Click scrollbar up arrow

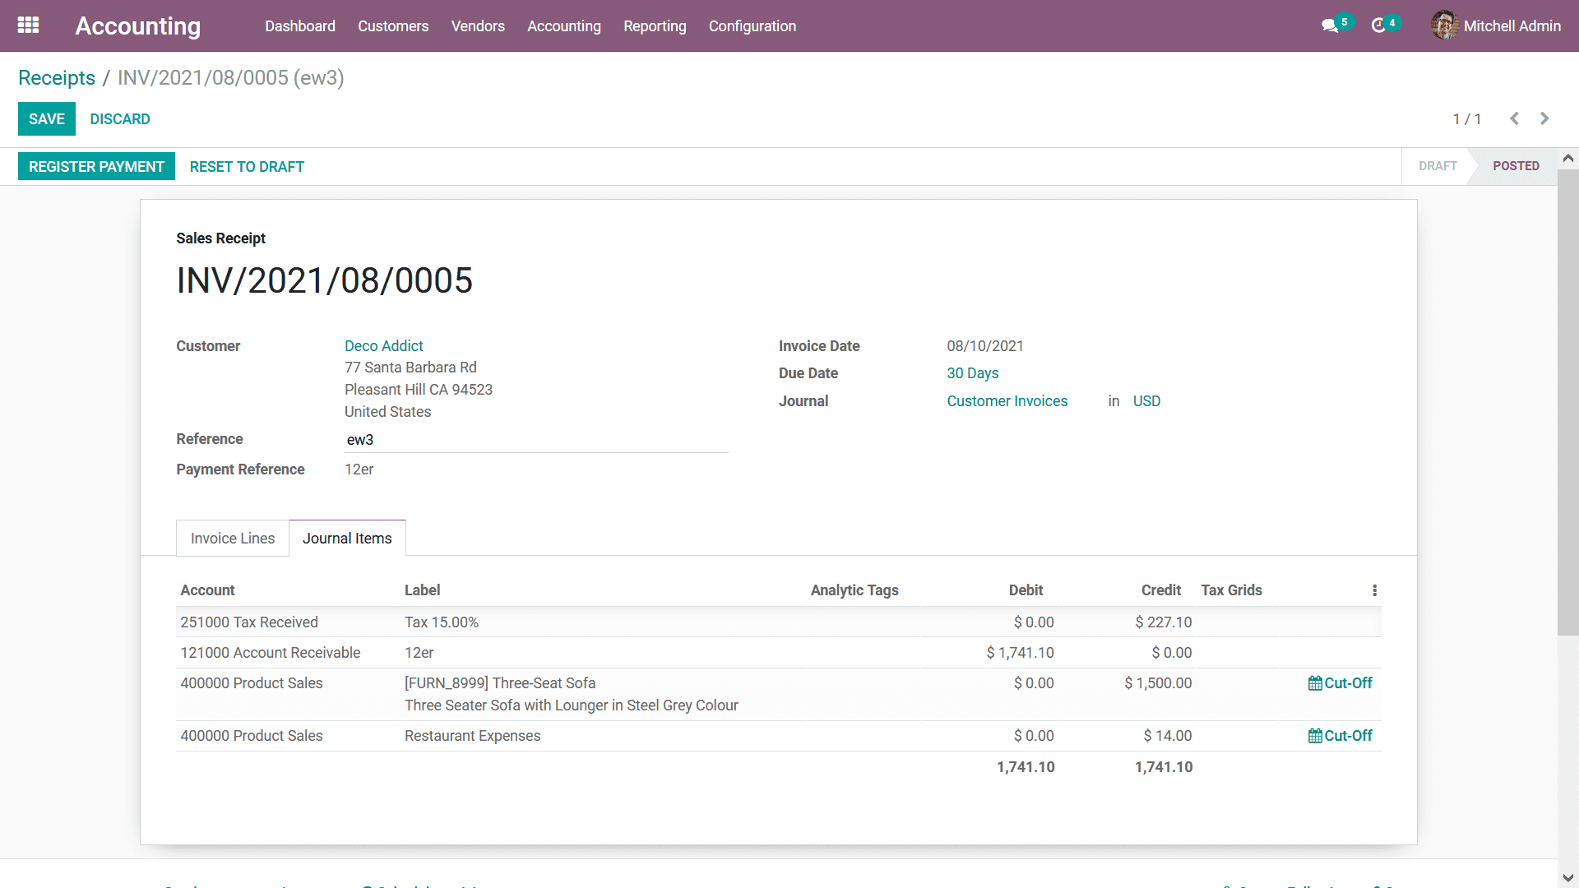pos(1568,158)
